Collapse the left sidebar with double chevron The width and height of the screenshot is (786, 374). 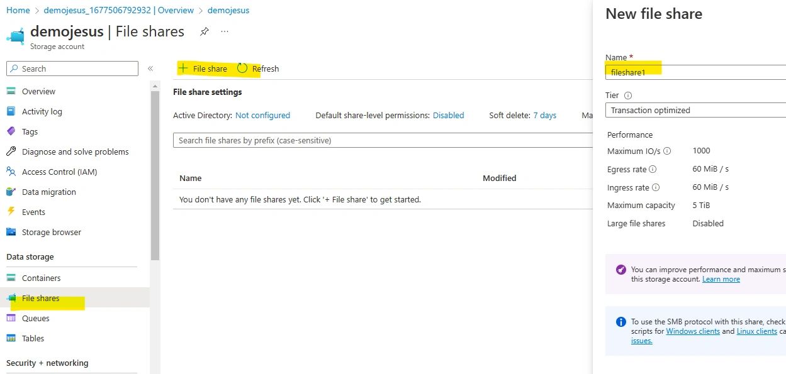click(150, 69)
